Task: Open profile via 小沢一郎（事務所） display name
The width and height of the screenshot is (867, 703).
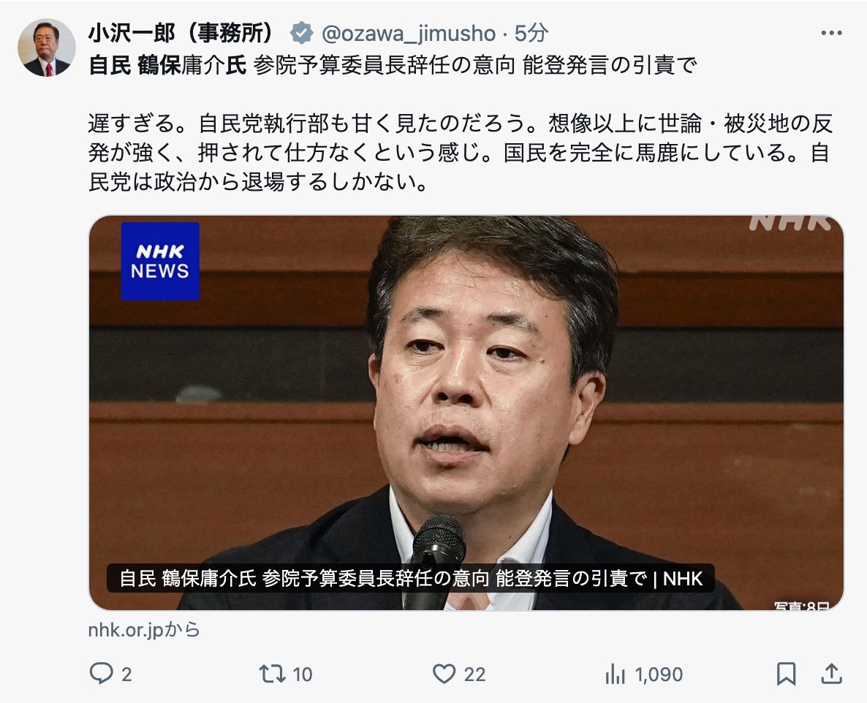Action: [x=181, y=33]
